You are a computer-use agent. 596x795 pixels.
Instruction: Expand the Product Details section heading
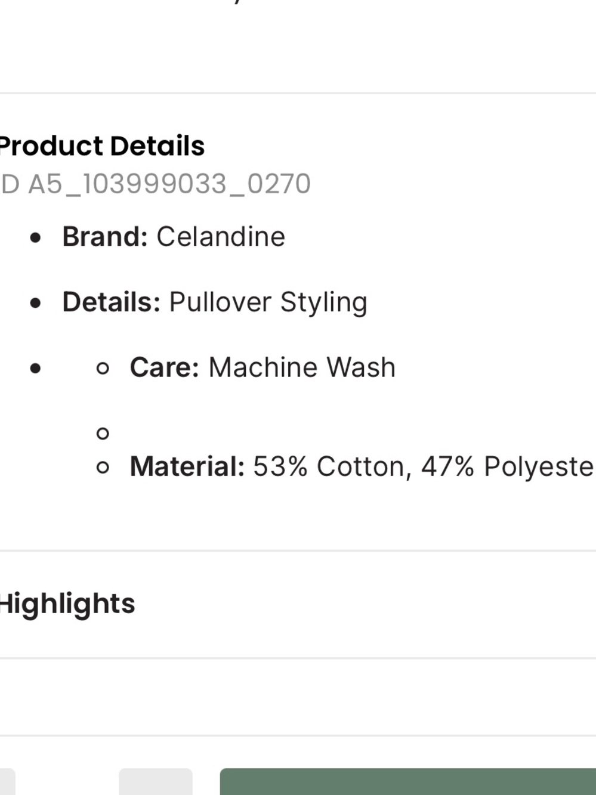point(101,146)
